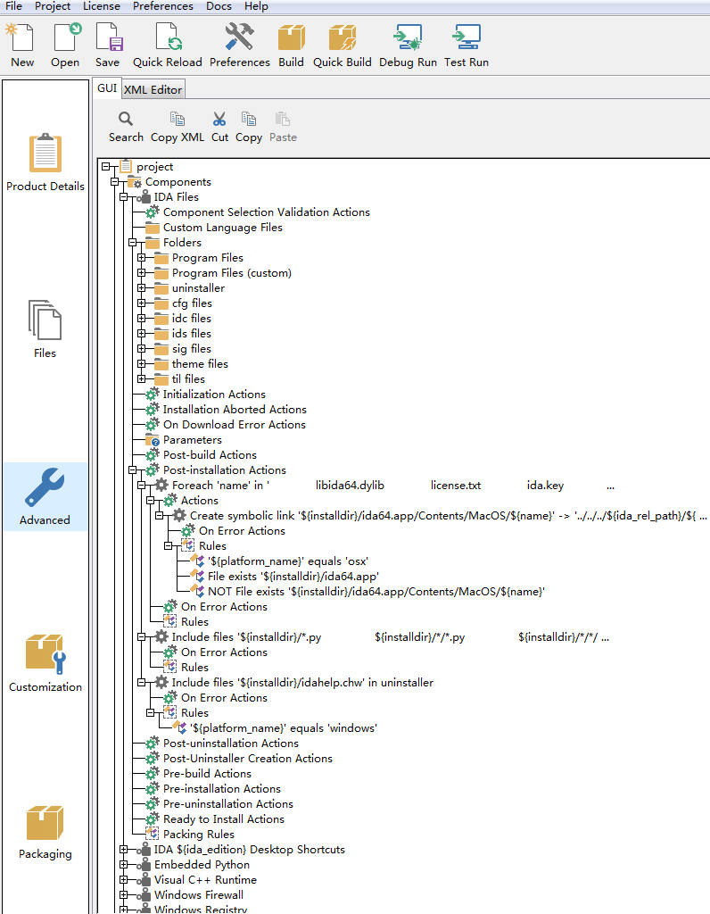This screenshot has height=914, width=710.
Task: Open Preferences from the wrench and hammer toolbar icon
Action: point(239,37)
